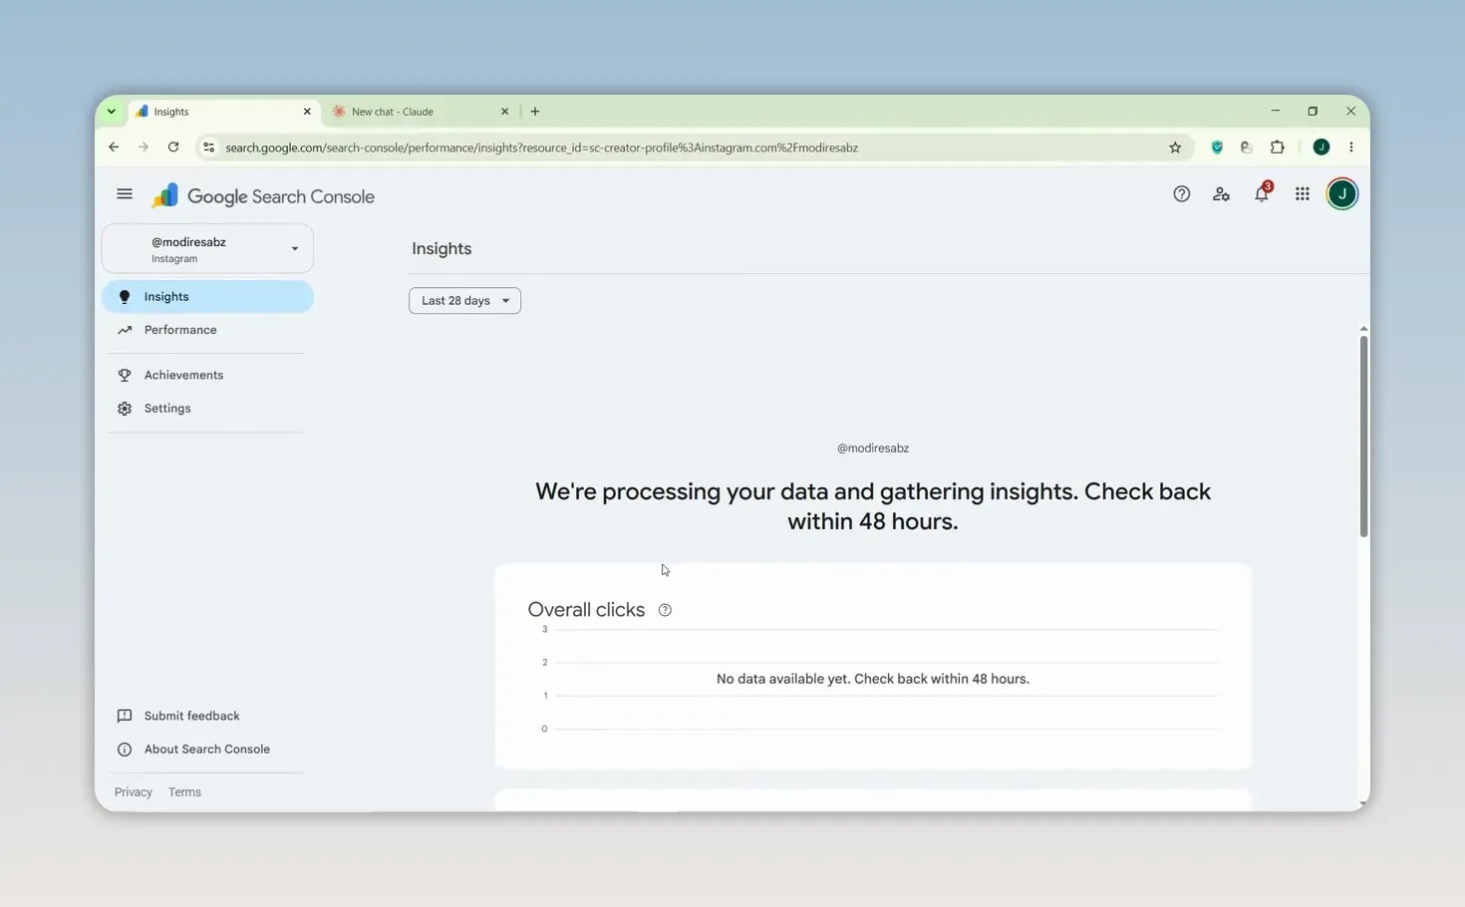The width and height of the screenshot is (1465, 907).
Task: Click the scrollbar down arrow
Action: [1363, 803]
